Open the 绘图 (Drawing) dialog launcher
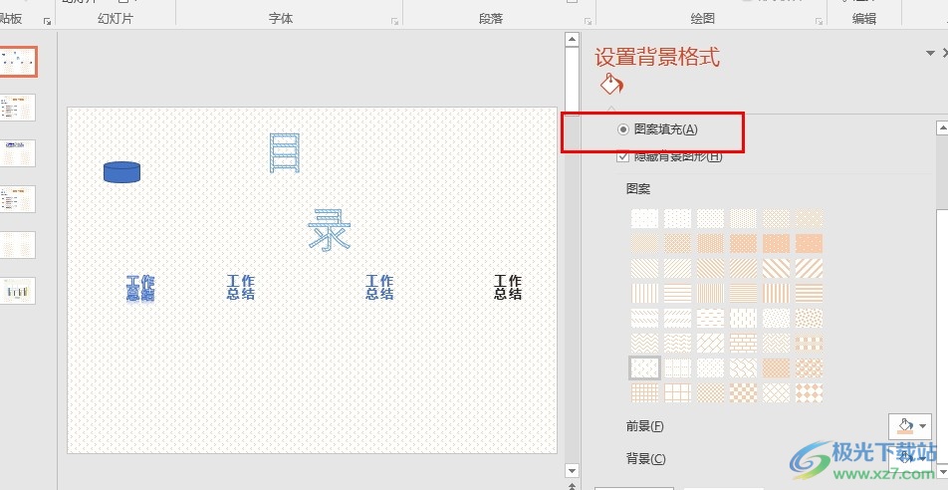This screenshot has height=490, width=948. click(x=820, y=21)
